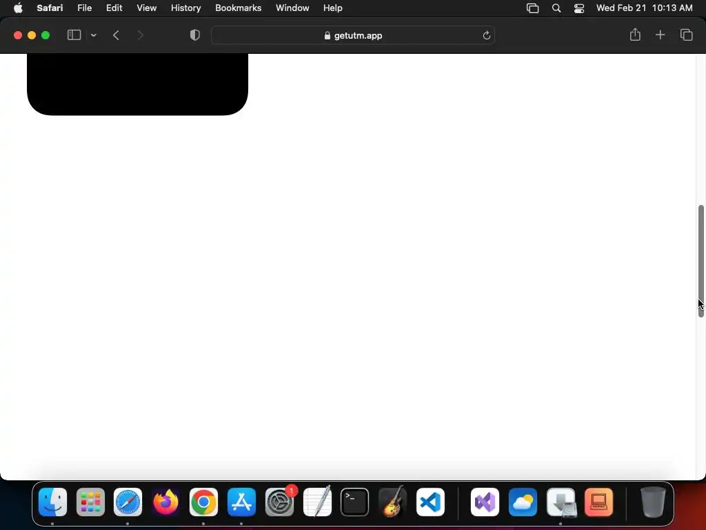Open the Window menu

[292, 8]
